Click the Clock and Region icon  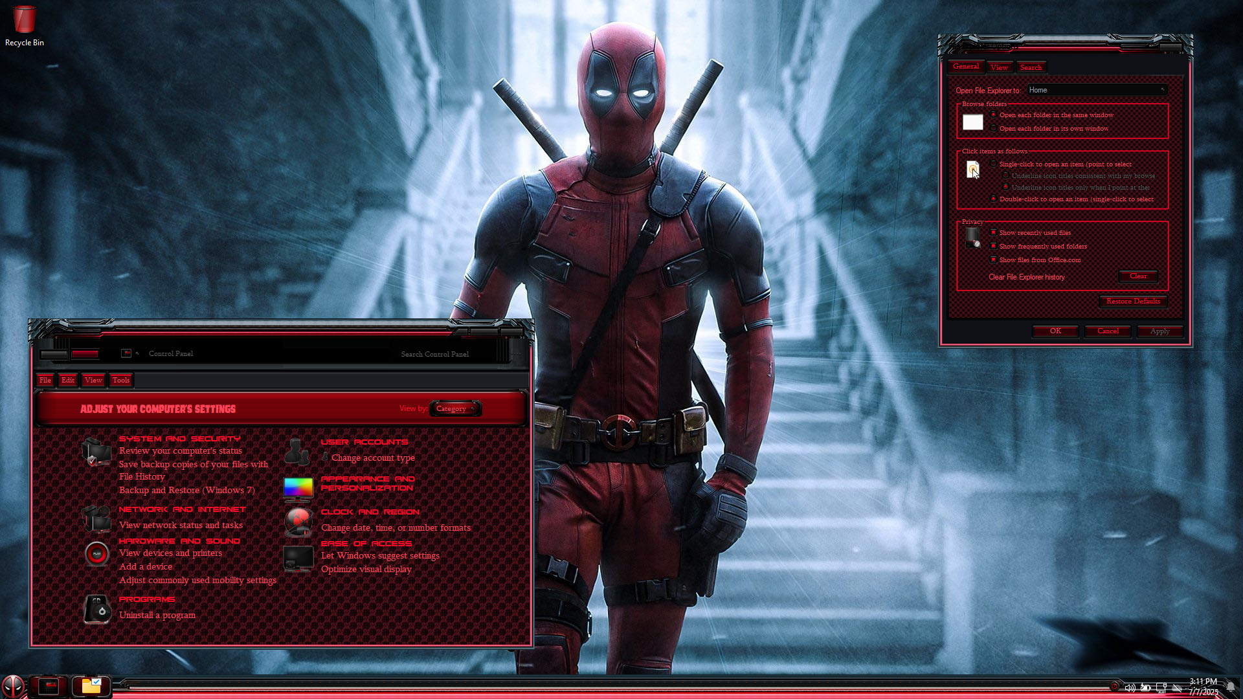298,521
